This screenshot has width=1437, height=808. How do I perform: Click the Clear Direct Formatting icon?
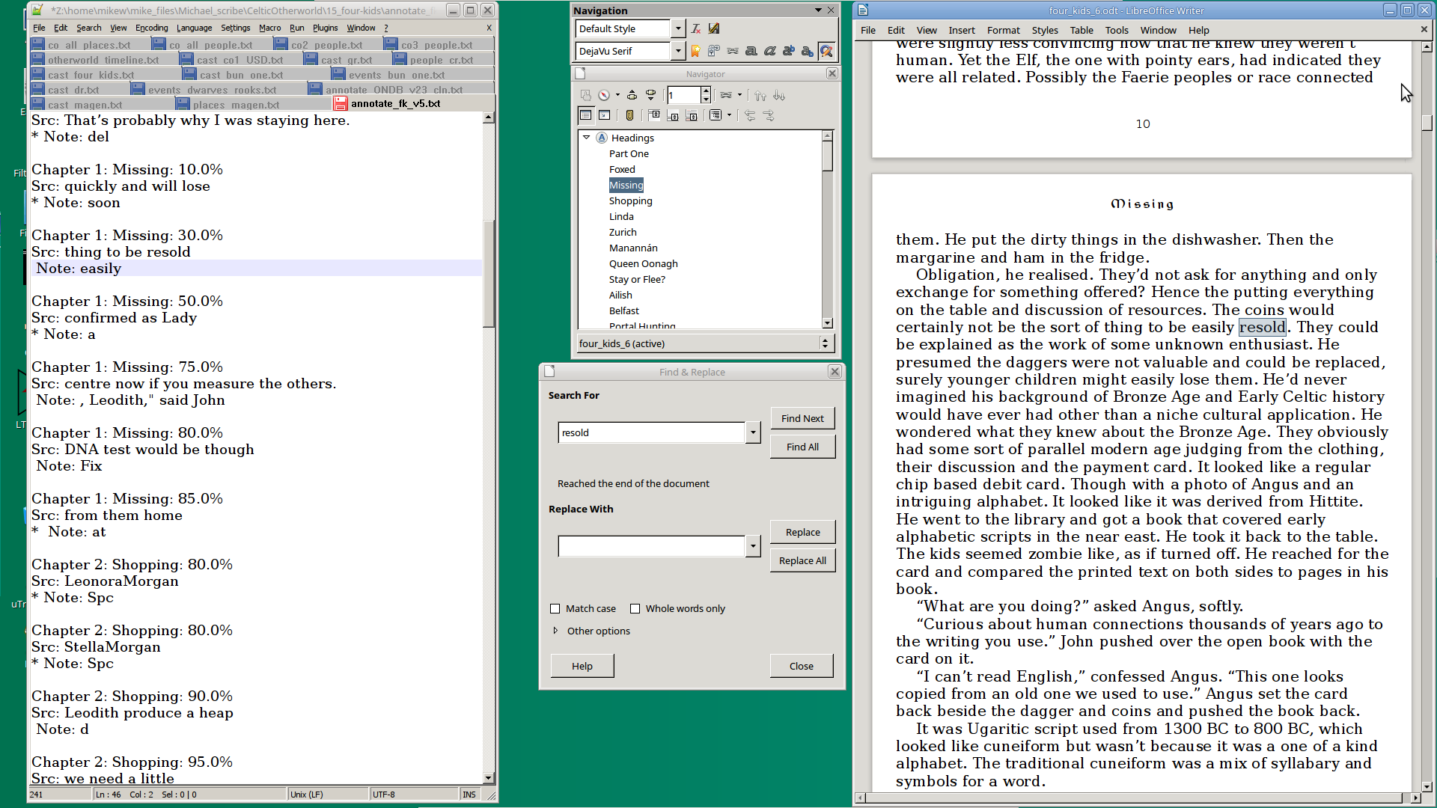pos(696,28)
